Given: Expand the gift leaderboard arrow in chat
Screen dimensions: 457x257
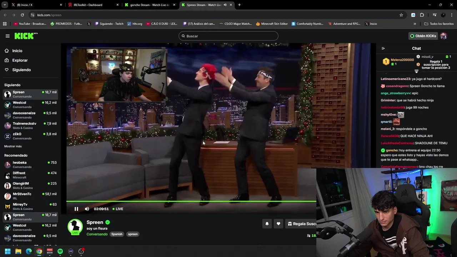Looking at the screenshot, I should coord(416,71).
